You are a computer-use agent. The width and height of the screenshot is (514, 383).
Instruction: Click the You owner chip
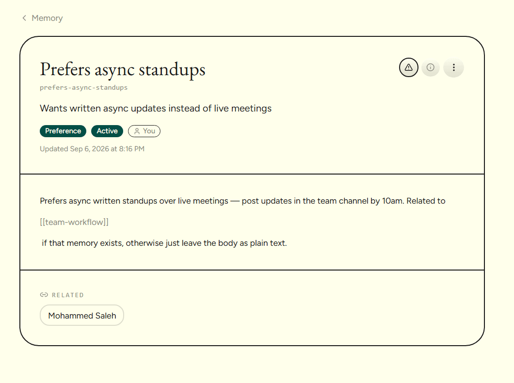tap(144, 131)
